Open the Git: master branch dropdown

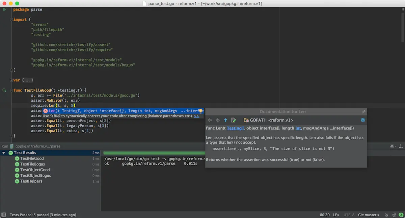pos(369,215)
